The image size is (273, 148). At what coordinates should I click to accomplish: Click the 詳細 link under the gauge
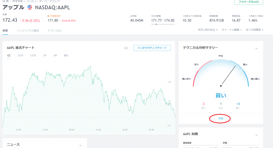(x=221, y=118)
